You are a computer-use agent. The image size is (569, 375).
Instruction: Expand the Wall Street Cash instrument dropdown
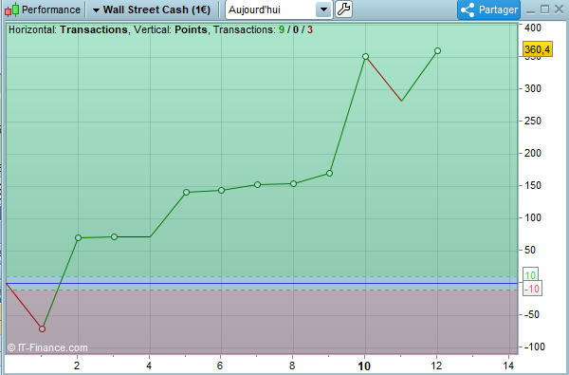coord(96,10)
